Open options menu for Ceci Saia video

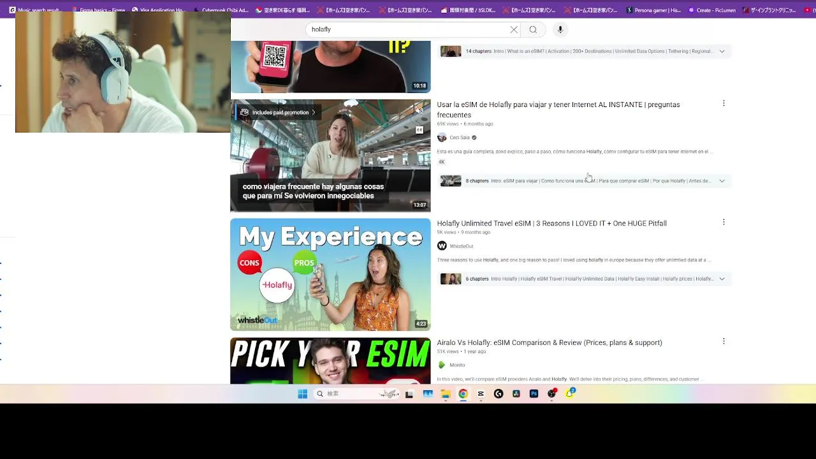[x=724, y=103]
